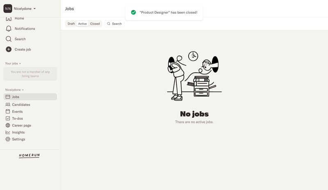Collapse the Your jobs section
Screen dimensions: 328x190
click(13, 63)
